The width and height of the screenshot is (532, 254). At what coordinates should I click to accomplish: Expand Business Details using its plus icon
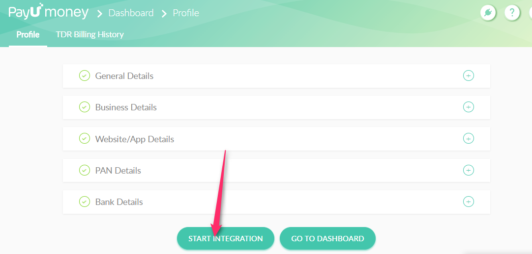click(469, 107)
